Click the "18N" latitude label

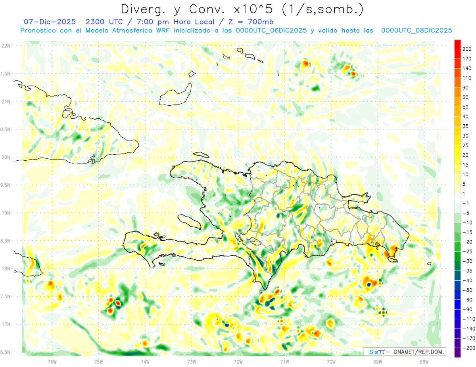pyautogui.click(x=6, y=269)
